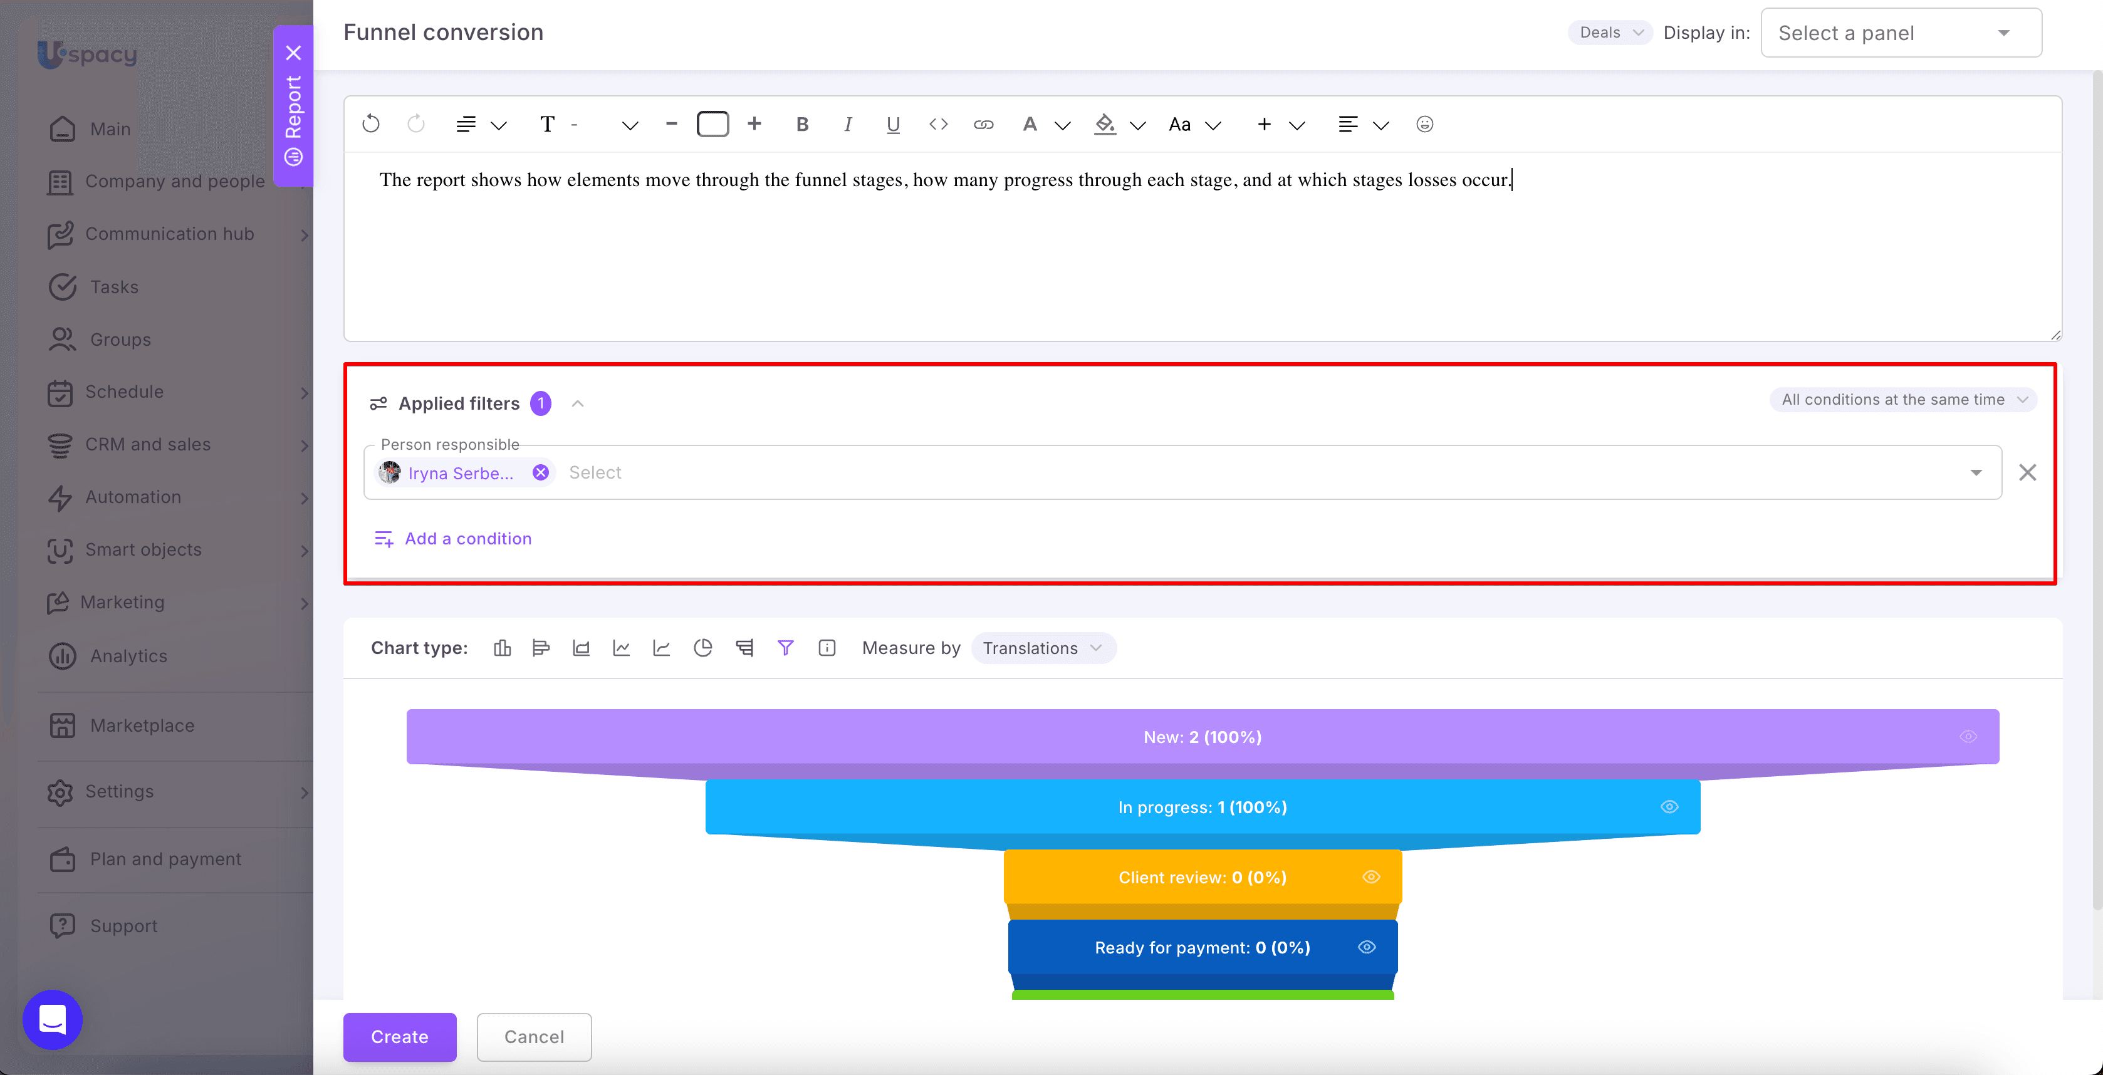Screen dimensions: 2103x1075
Task: Click the Cancel button
Action: click(534, 1037)
